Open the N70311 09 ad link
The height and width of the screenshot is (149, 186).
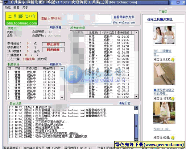coord(162,129)
